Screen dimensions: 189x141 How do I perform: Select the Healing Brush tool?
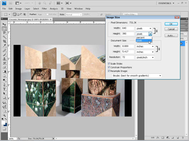(4, 50)
